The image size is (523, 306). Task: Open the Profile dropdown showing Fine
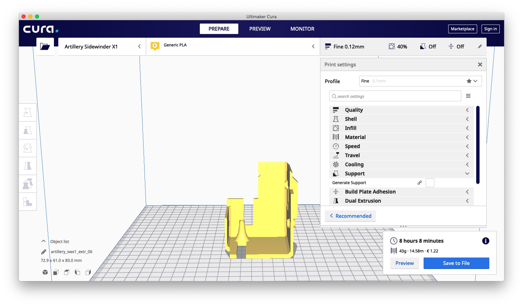coord(420,81)
